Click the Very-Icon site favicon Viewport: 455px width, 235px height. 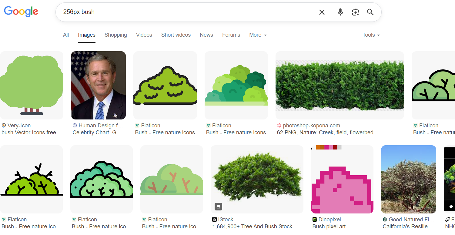(4, 125)
